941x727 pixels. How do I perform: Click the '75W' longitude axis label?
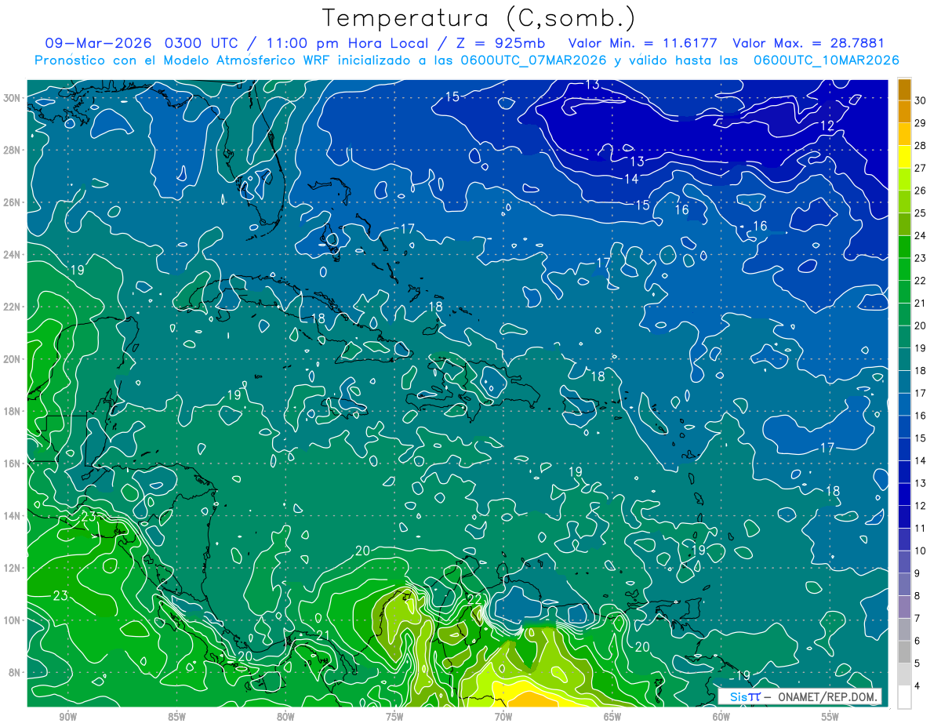[x=394, y=718]
